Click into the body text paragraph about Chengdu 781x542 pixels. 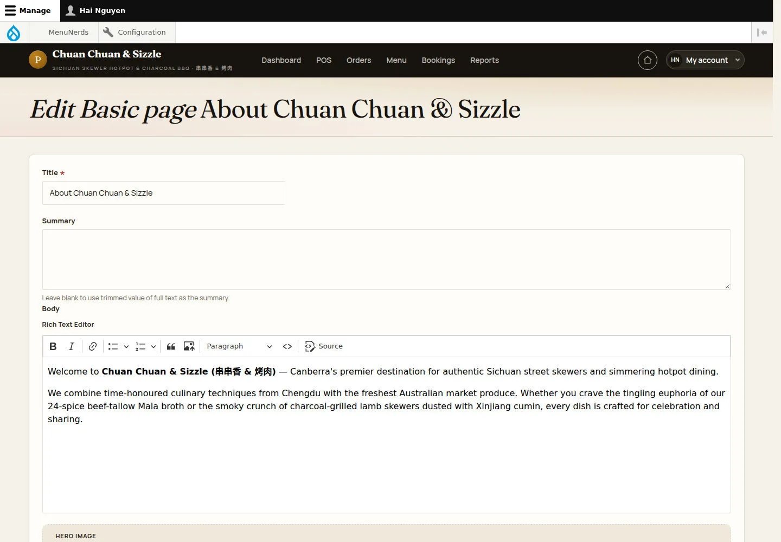tap(386, 406)
